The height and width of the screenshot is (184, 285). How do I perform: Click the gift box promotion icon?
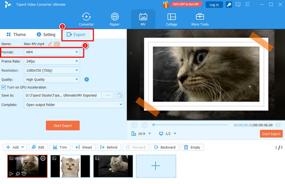pyautogui.click(x=166, y=4)
